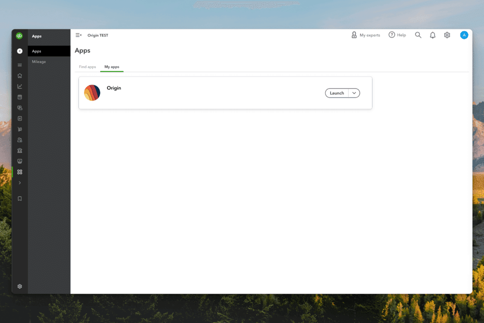The width and height of the screenshot is (484, 323).
Task: Open dropdown arrow beside Launch
Action: point(354,93)
